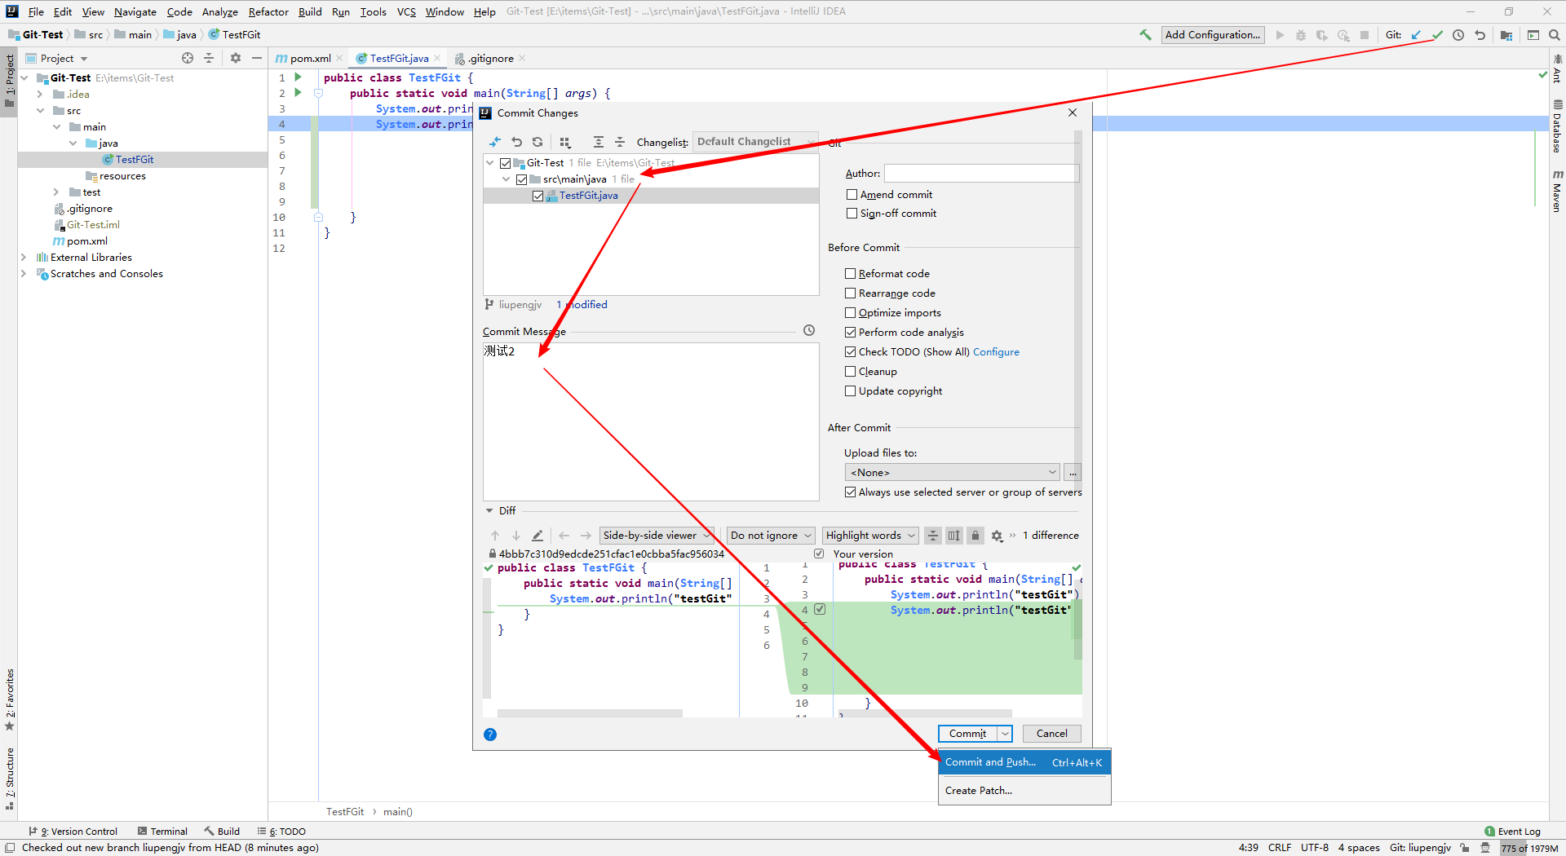The width and height of the screenshot is (1566, 856).
Task: Click the Run with IDE terminal icon
Action: (1533, 35)
